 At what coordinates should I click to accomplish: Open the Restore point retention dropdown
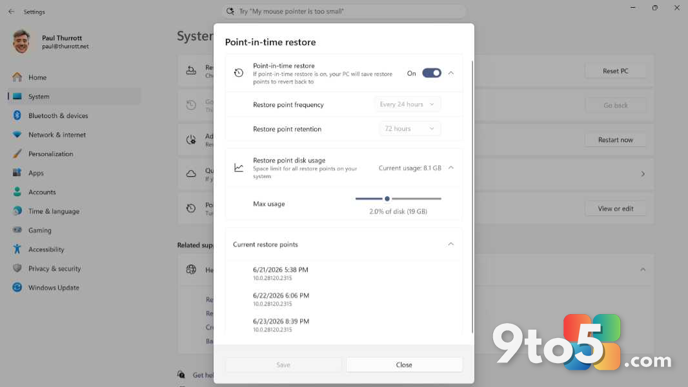pos(410,128)
